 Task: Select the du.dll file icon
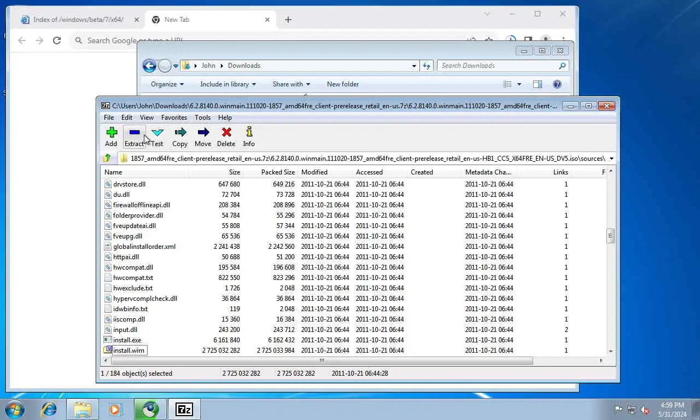[108, 195]
